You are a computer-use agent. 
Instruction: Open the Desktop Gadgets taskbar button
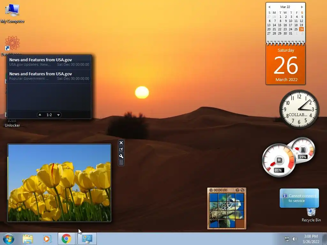pos(87,239)
